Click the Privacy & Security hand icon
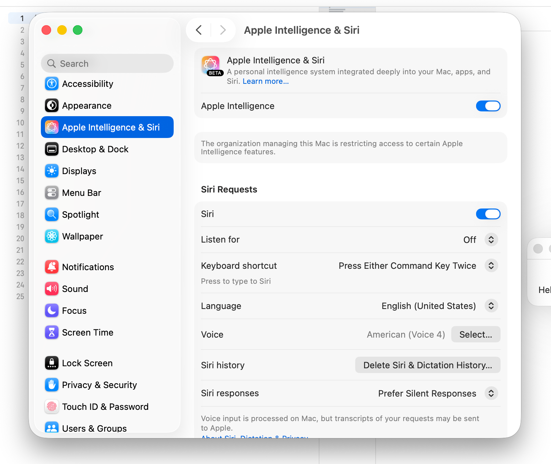The image size is (551, 464). tap(52, 385)
